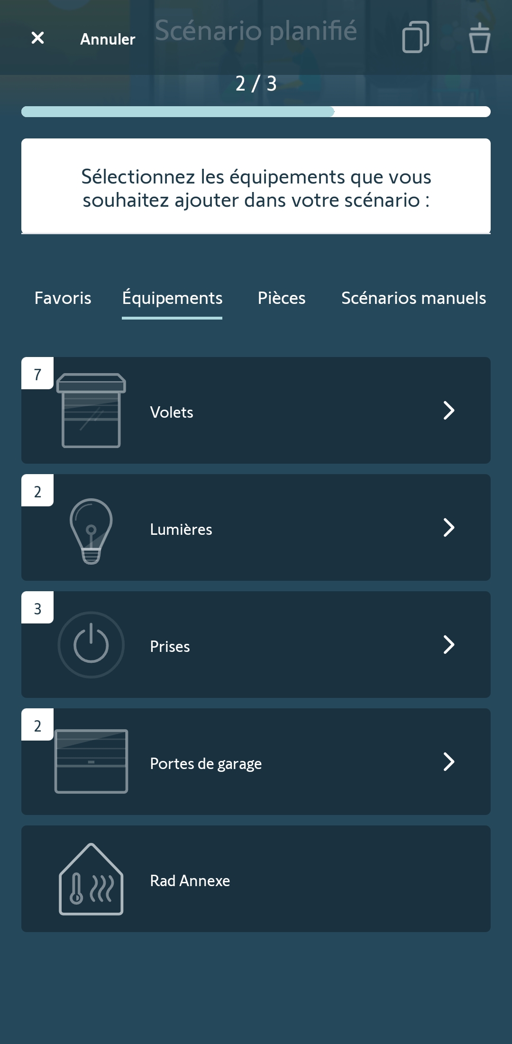Click the step progress bar
The width and height of the screenshot is (512, 1044).
coord(256,112)
